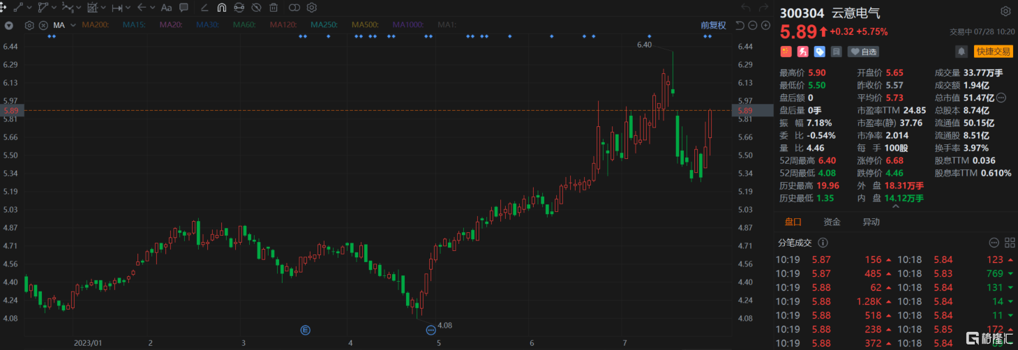1018x350 pixels.
Task: Open 快捷交易 quick trade
Action: pyautogui.click(x=993, y=51)
